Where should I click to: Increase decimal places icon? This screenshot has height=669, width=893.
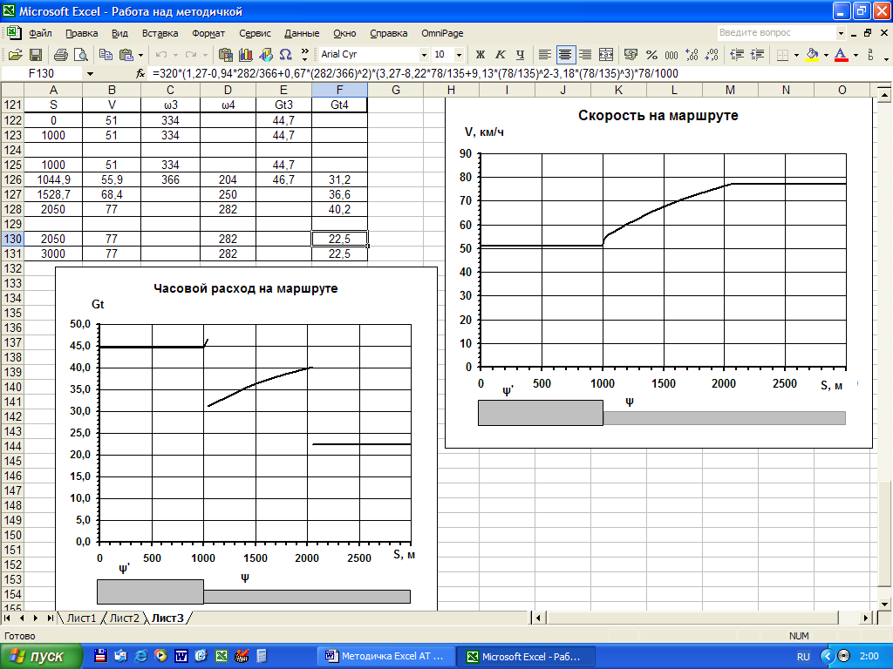(692, 55)
